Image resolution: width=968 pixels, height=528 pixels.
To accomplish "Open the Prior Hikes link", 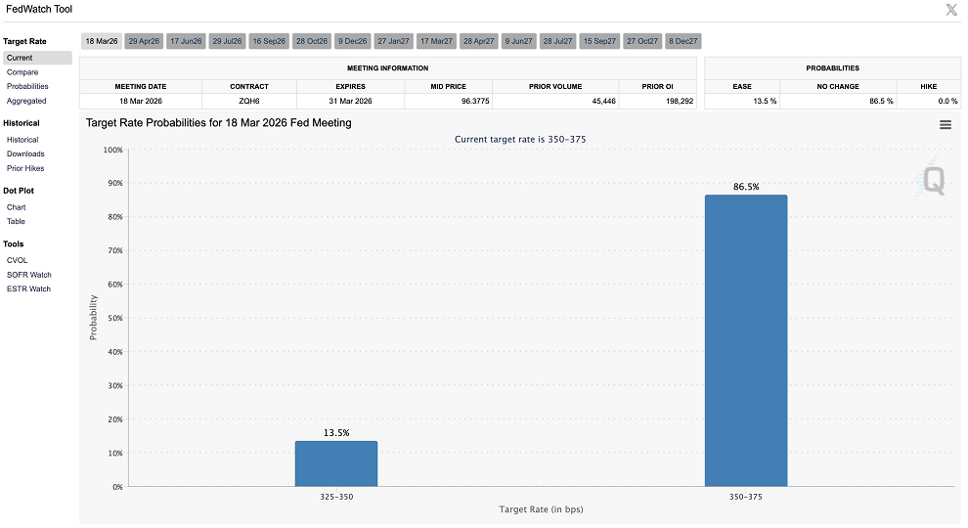I will pos(25,168).
